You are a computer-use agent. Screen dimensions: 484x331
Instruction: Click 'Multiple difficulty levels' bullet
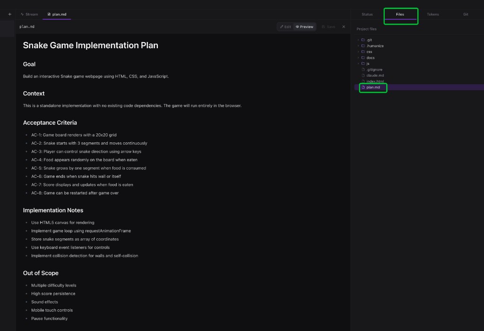[x=54, y=286]
